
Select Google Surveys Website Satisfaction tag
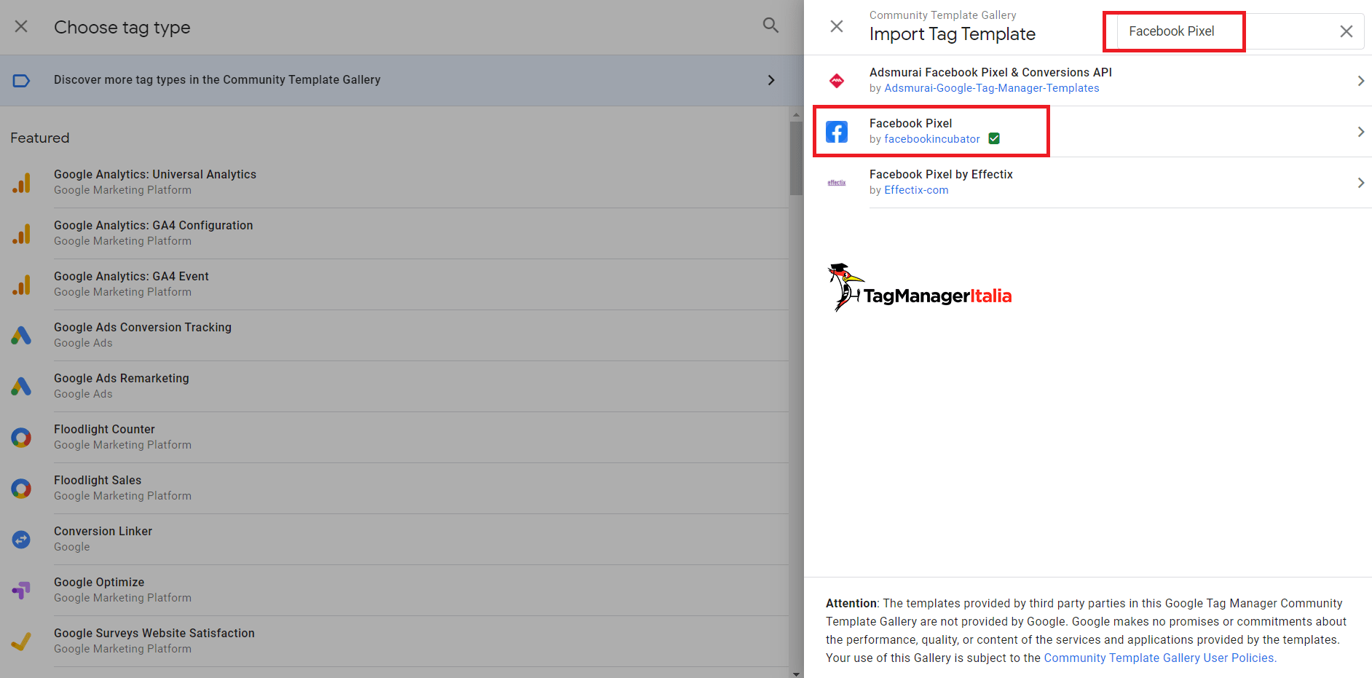(394, 642)
